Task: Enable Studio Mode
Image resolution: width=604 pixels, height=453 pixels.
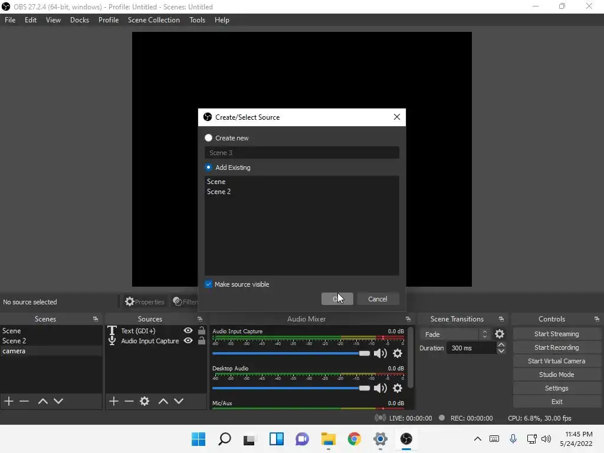Action: pyautogui.click(x=557, y=375)
